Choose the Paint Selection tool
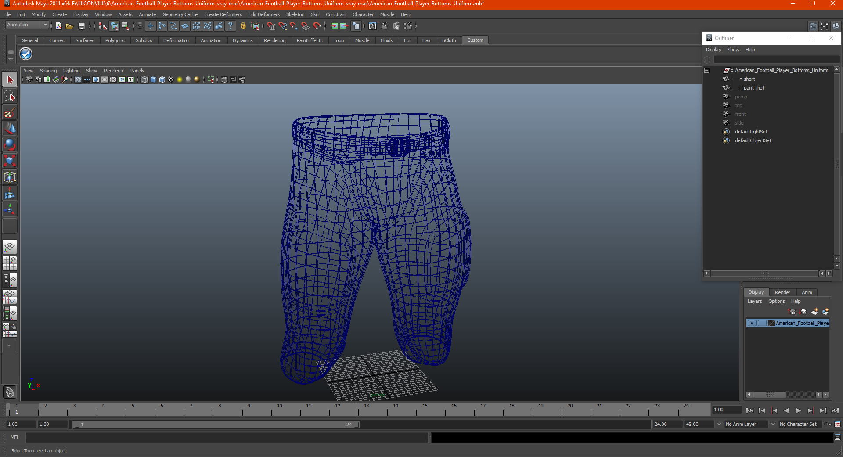843x457 pixels. tap(10, 112)
